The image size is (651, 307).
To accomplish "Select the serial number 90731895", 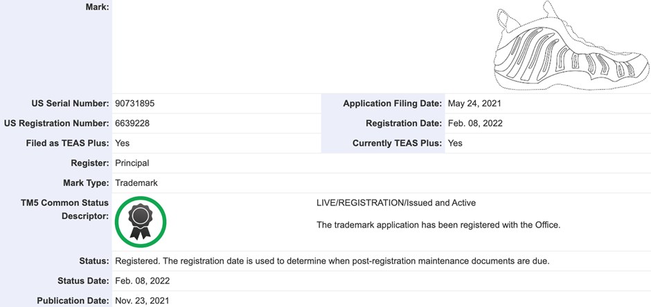I will [x=134, y=104].
